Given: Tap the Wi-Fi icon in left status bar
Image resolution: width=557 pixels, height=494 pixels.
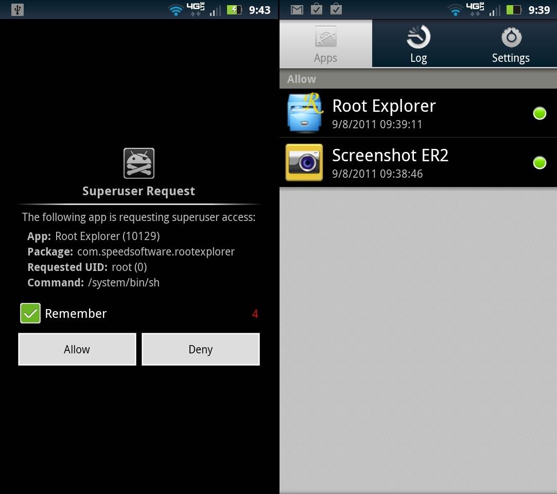Looking at the screenshot, I should click(x=176, y=10).
